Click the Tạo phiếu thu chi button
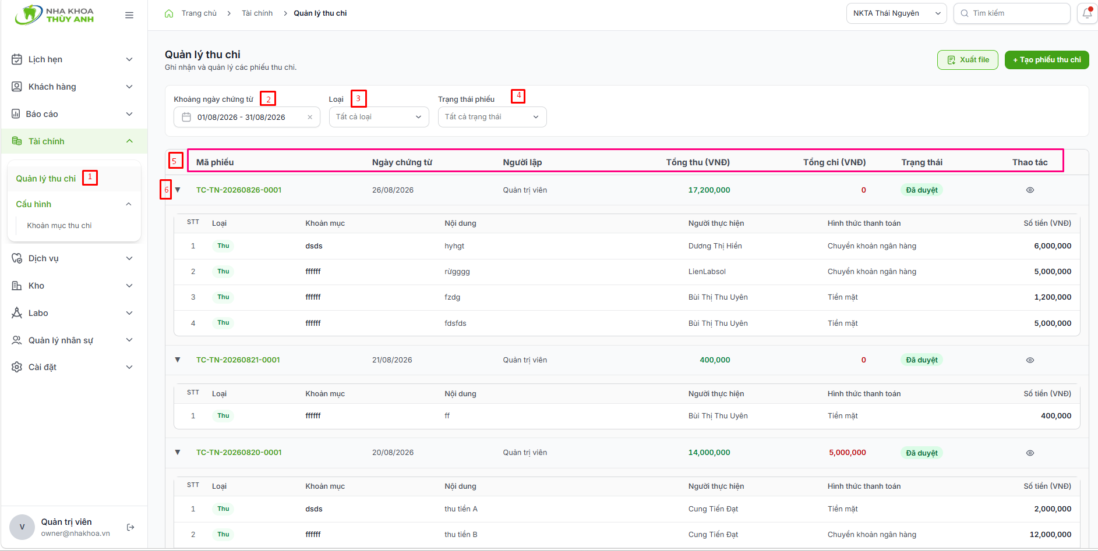1098x551 pixels. tap(1047, 60)
